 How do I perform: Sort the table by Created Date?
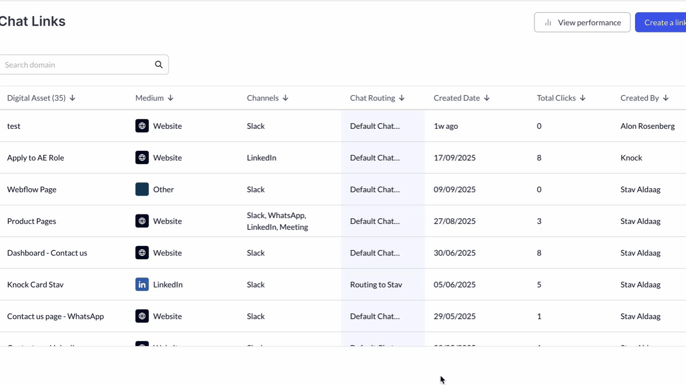(486, 98)
